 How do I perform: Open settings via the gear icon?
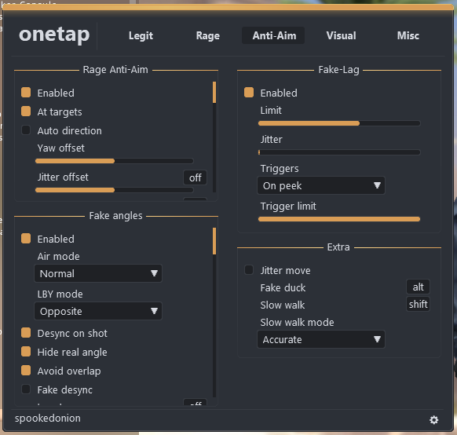coord(433,420)
